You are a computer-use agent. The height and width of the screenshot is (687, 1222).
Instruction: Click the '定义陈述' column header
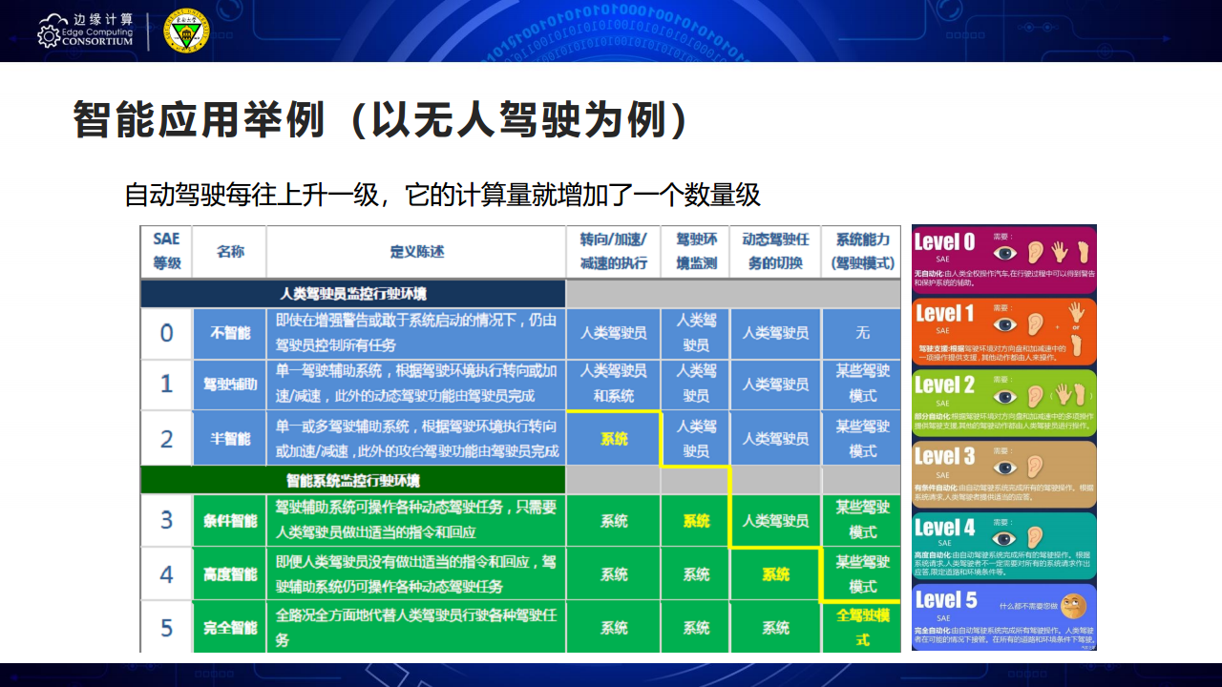click(416, 251)
